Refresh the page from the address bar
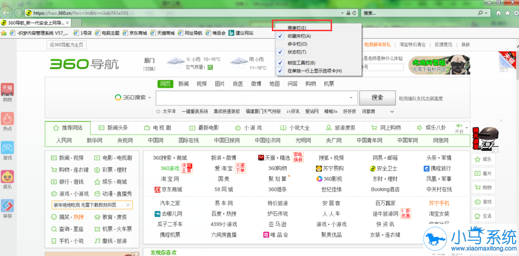 [x=354, y=13]
